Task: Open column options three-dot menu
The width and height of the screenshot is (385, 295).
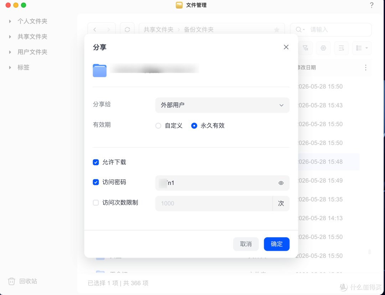Action: [x=366, y=67]
